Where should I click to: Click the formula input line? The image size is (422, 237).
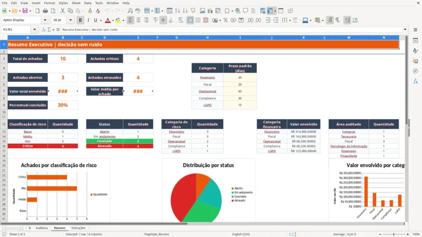pyautogui.click(x=232, y=30)
